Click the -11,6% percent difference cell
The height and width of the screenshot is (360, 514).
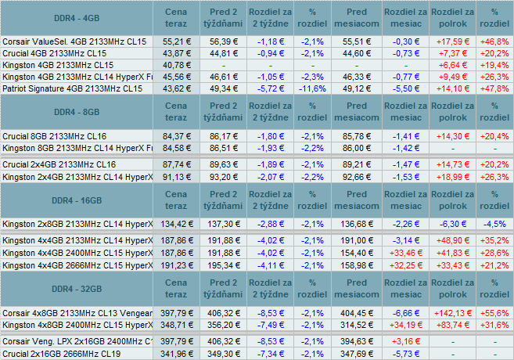312,89
